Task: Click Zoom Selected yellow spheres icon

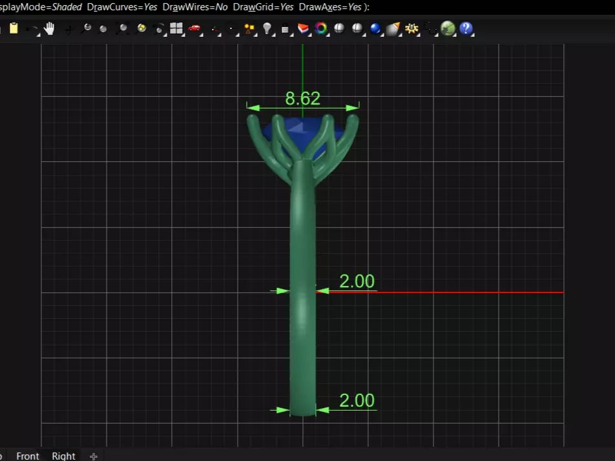Action: coord(141,28)
